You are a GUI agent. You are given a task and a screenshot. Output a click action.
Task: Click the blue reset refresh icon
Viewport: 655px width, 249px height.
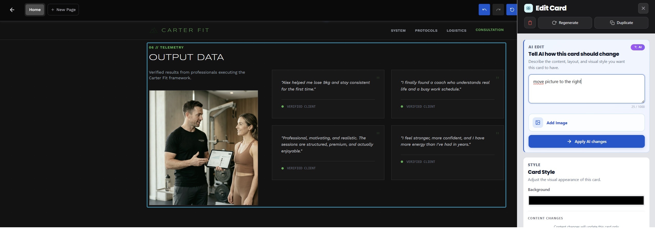pyautogui.click(x=512, y=10)
